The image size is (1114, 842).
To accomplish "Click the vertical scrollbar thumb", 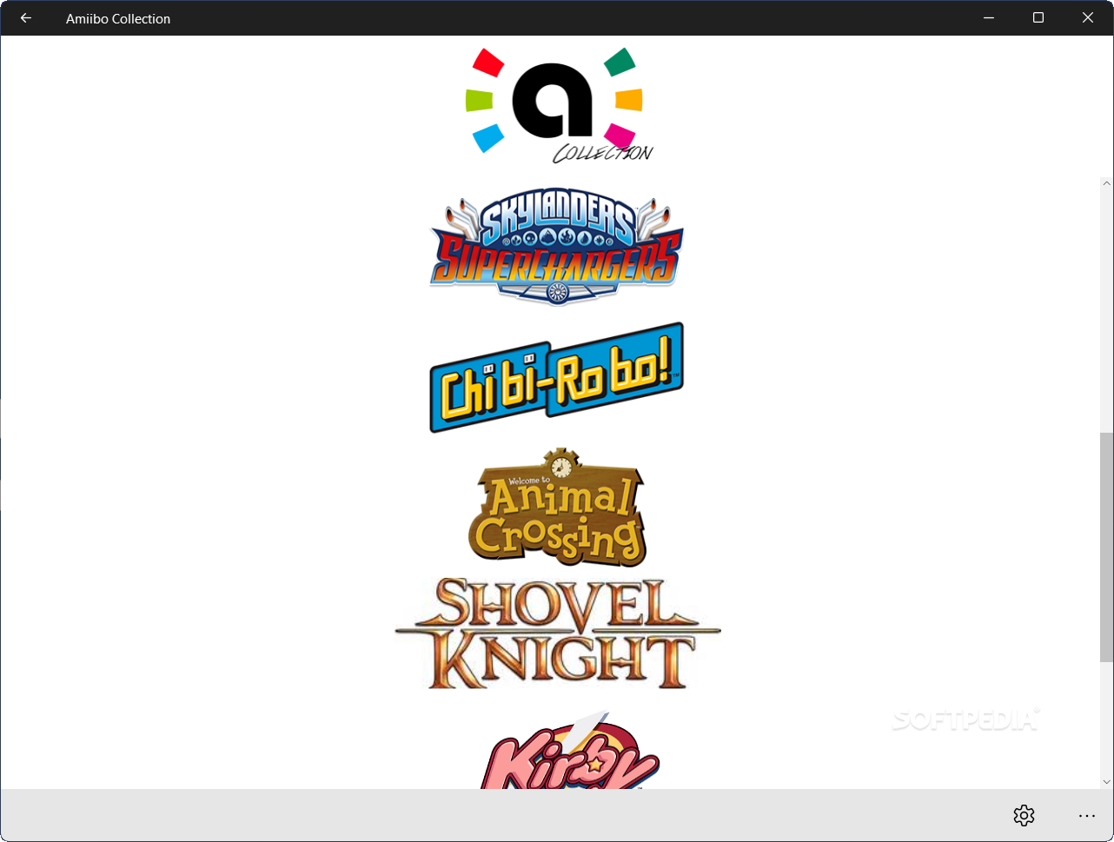I will click(x=1106, y=547).
